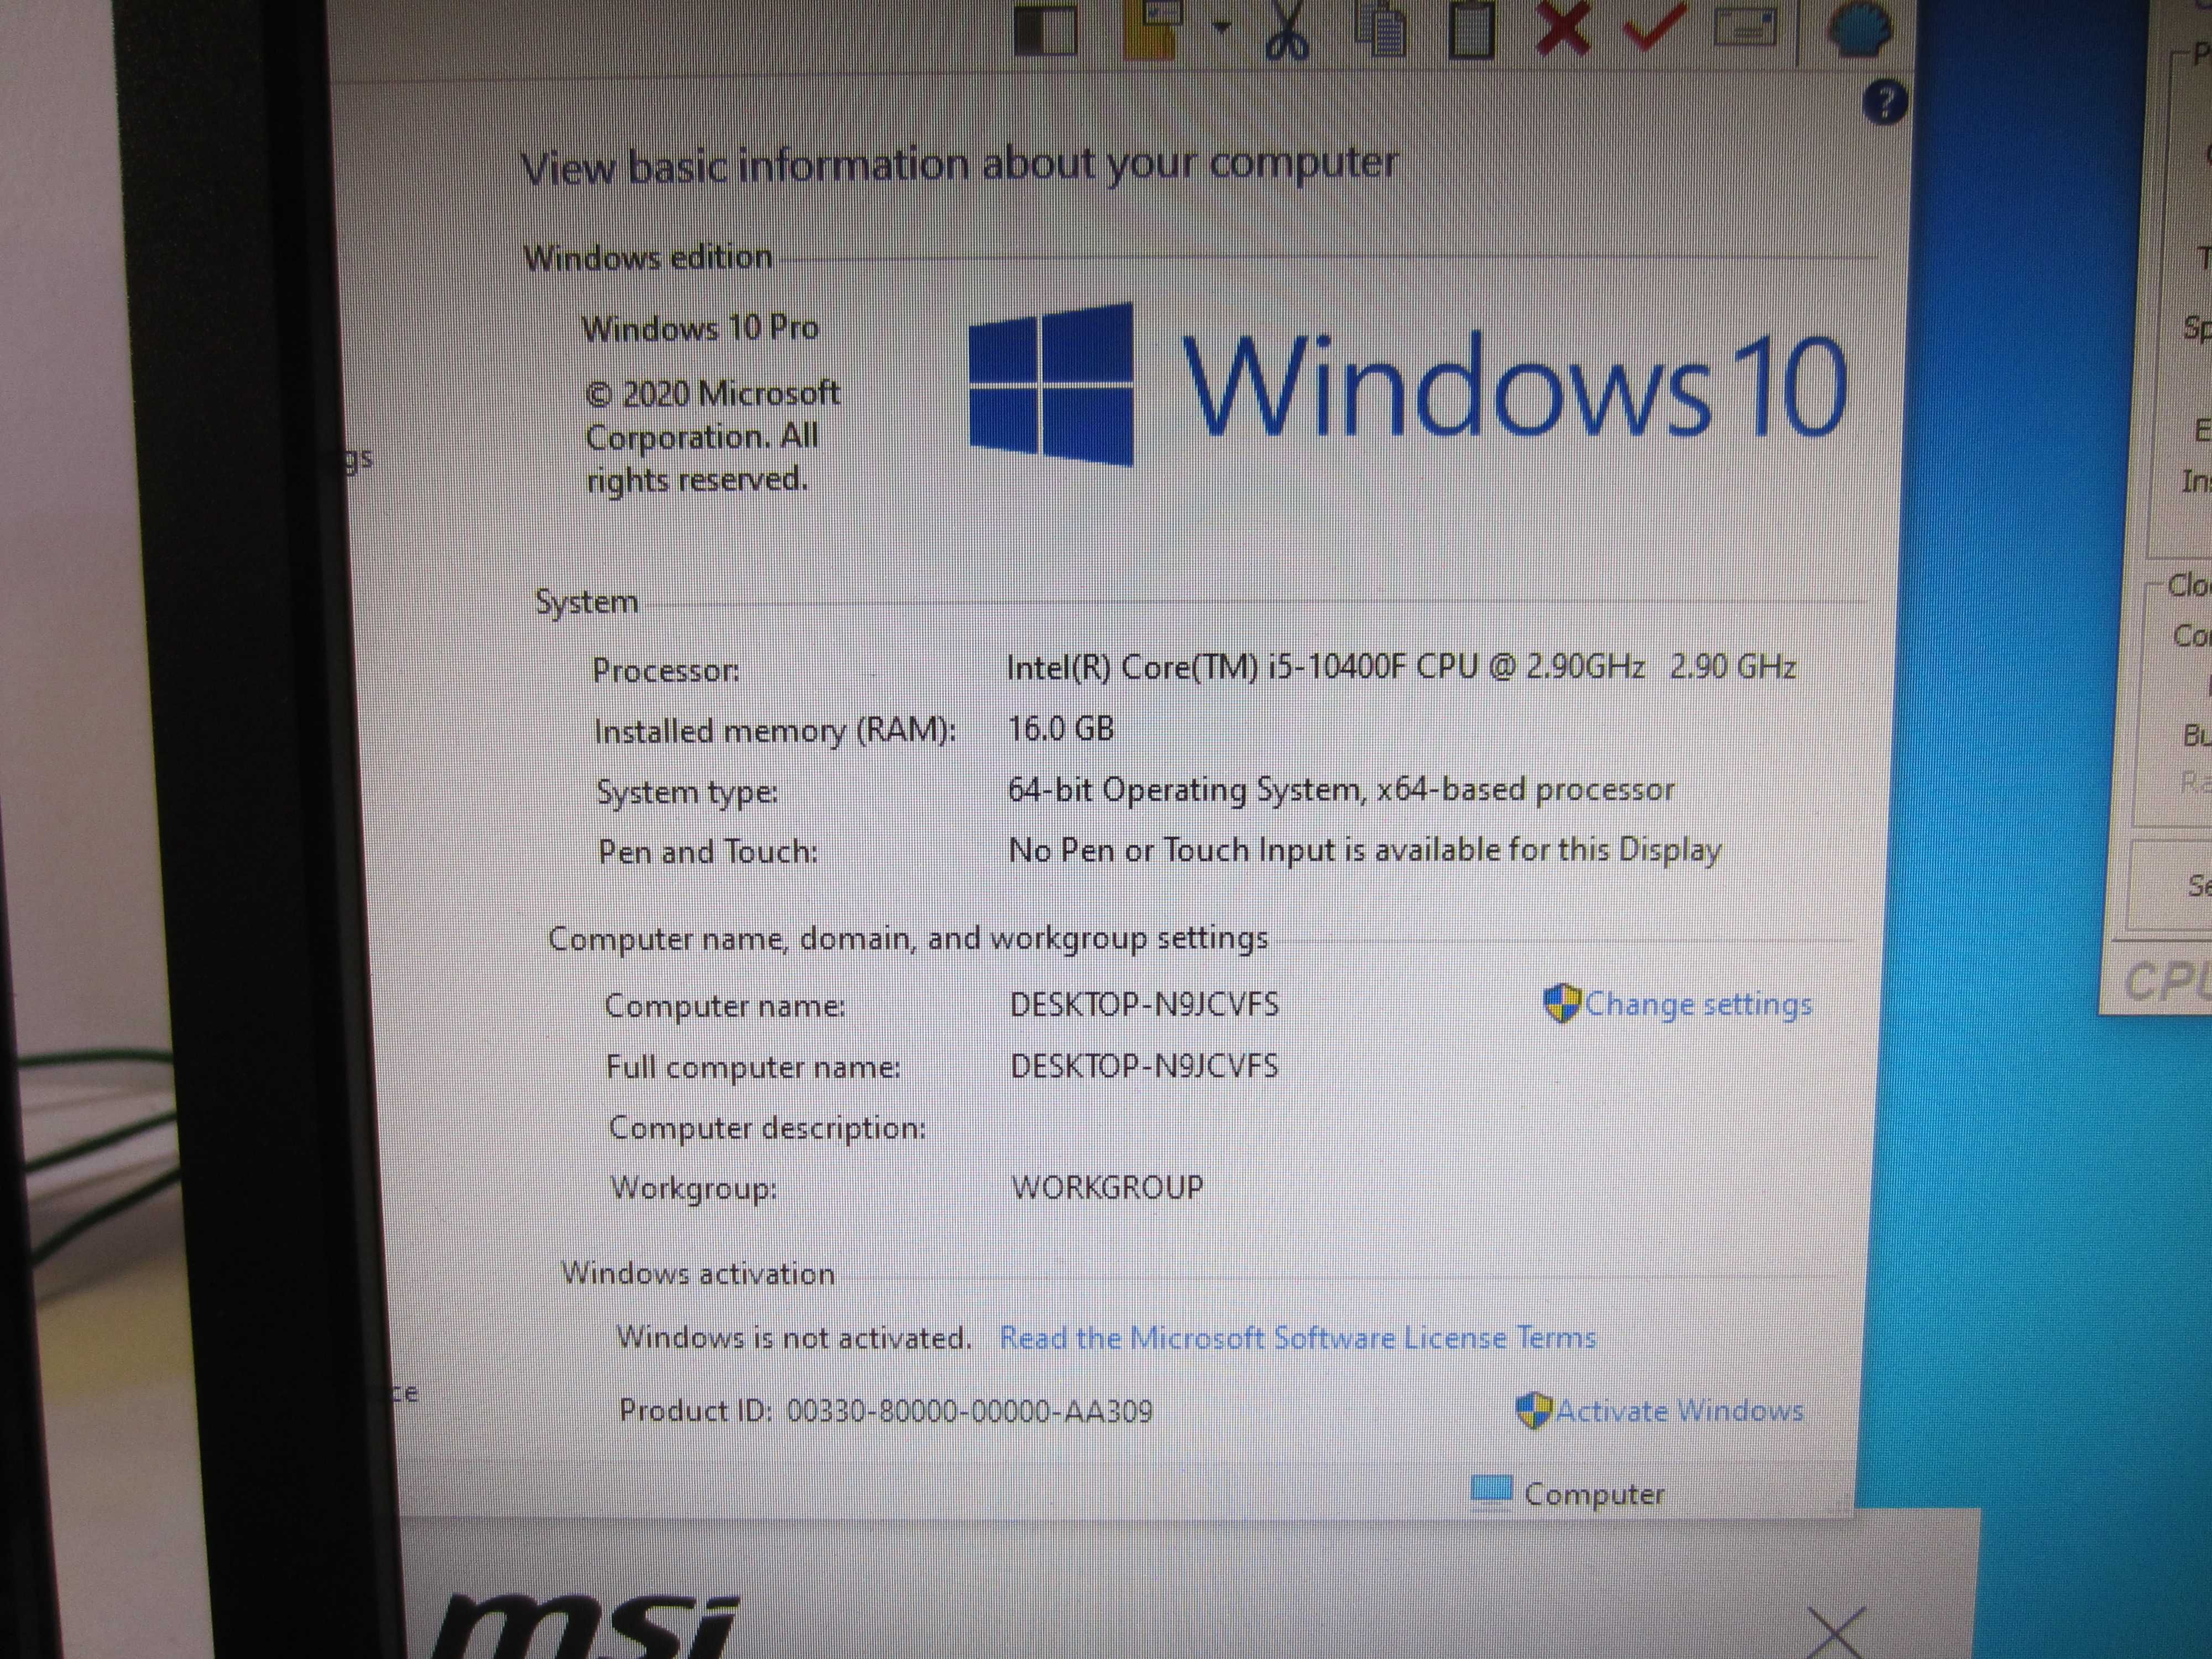Click the preview pane layout icon
The width and height of the screenshot is (2212, 1659).
click(1045, 30)
